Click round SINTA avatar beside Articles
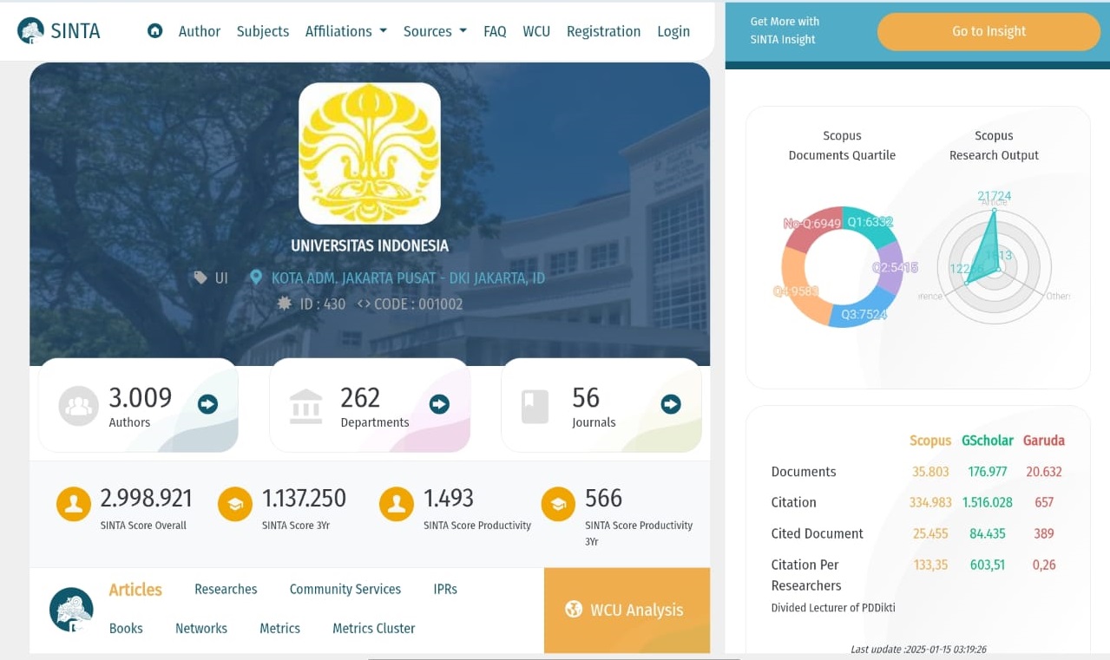This screenshot has width=1110, height=660. pyautogui.click(x=71, y=610)
